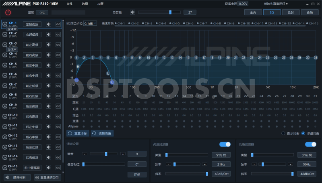Open the 左超低频 channel type selector

[x=32, y=24]
